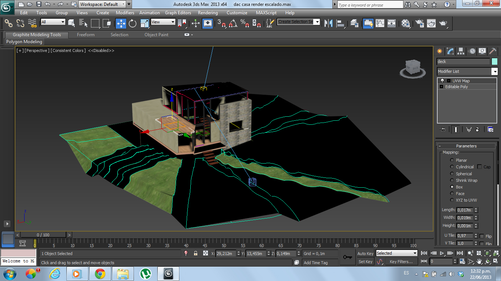
Task: Toggle Selection Lock padlock
Action: coord(195,253)
